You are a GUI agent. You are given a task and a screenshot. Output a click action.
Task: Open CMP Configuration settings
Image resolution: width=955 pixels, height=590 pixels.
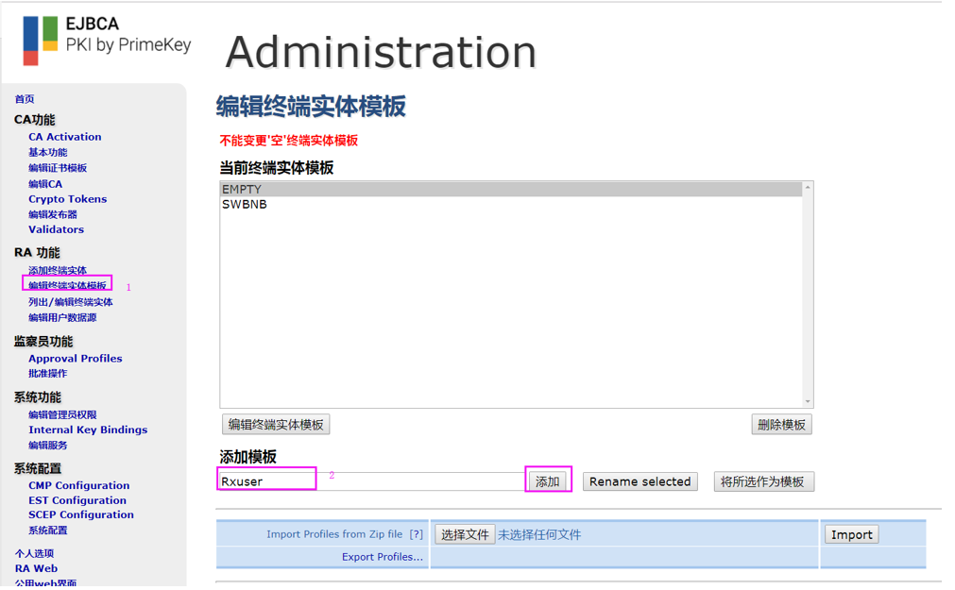78,484
